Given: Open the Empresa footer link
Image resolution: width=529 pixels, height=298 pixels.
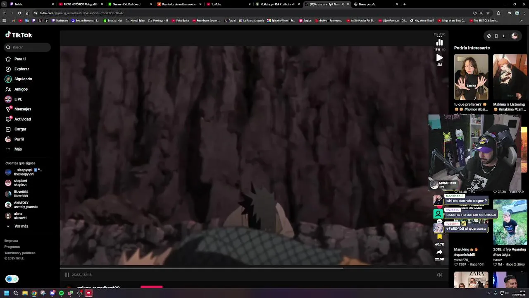Looking at the screenshot, I should [11, 241].
